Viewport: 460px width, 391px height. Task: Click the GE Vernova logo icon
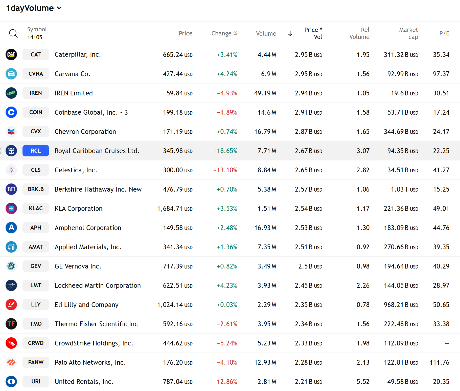click(11, 266)
